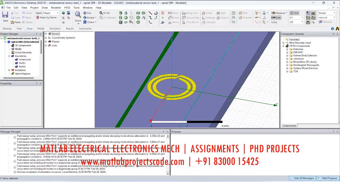Image resolution: width=340 pixels, height=182 pixels.
Task: Click the help question mark icon
Action: tap(332, 29)
